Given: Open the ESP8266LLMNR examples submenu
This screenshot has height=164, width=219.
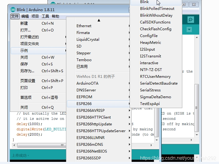Looking at the screenshot, I should (x=98, y=137).
